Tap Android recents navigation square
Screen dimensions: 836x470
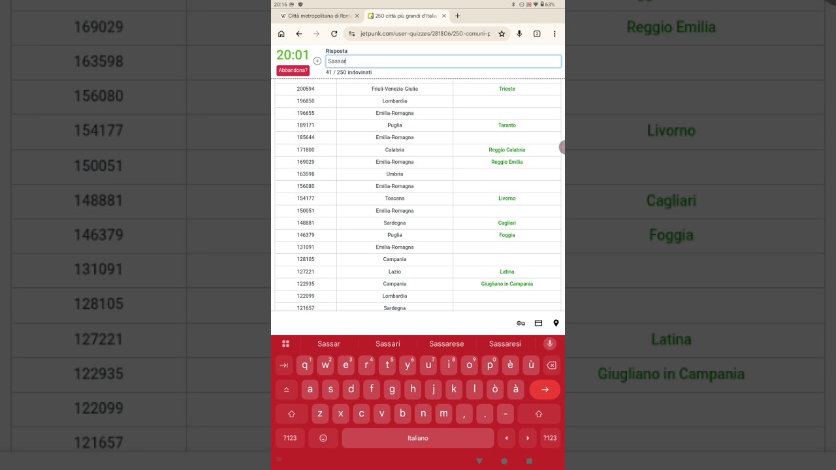click(529, 461)
